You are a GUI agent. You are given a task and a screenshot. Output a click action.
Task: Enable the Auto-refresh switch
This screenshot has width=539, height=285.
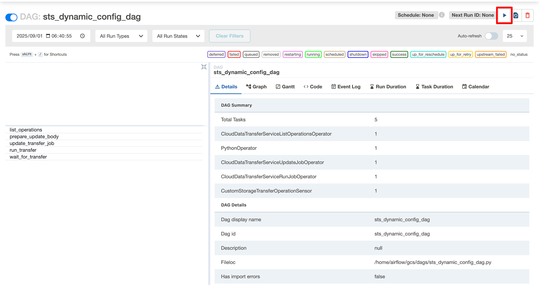(491, 36)
